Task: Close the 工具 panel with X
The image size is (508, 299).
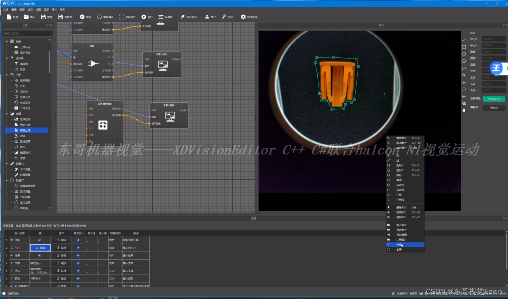Action: click(51, 26)
